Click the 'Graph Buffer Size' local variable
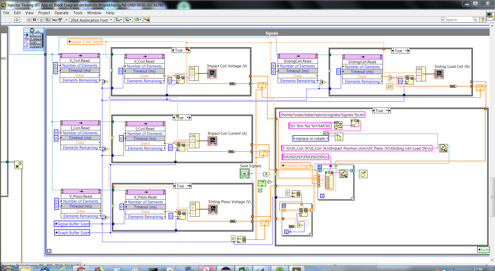The height and width of the screenshot is (271, 495). [x=72, y=233]
